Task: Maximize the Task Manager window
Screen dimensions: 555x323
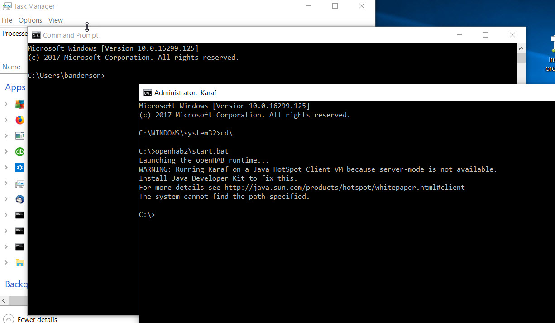Action: coord(335,6)
